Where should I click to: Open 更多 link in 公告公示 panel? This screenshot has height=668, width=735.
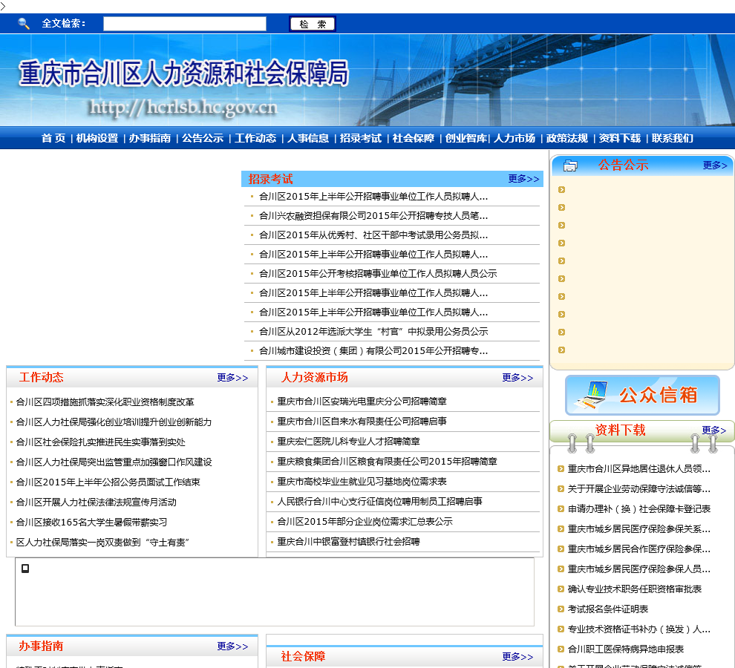[715, 166]
